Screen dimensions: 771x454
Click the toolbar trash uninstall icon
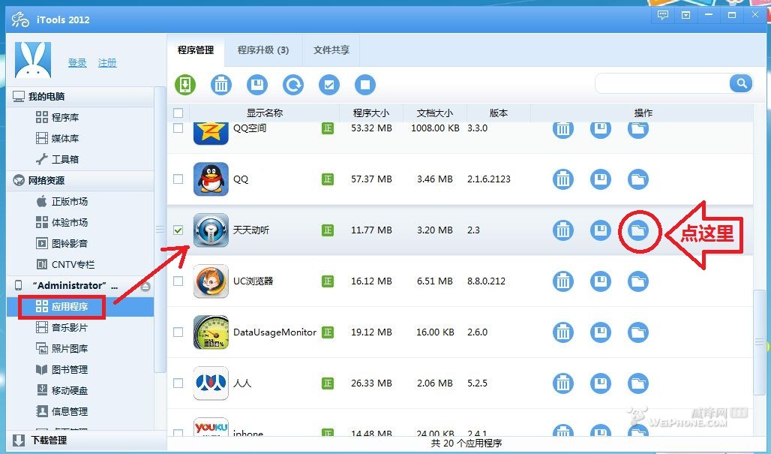pyautogui.click(x=221, y=85)
